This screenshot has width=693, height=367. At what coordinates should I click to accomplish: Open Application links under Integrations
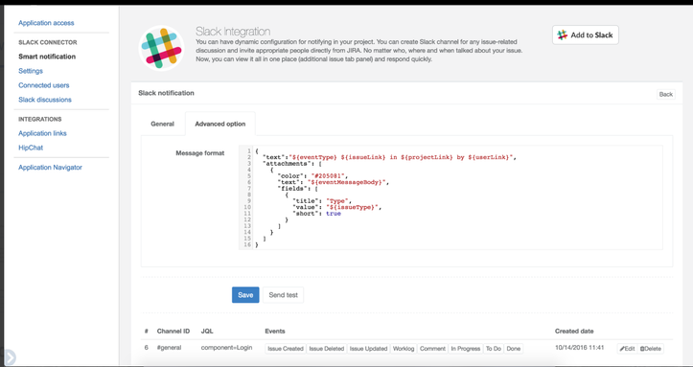[x=42, y=133]
